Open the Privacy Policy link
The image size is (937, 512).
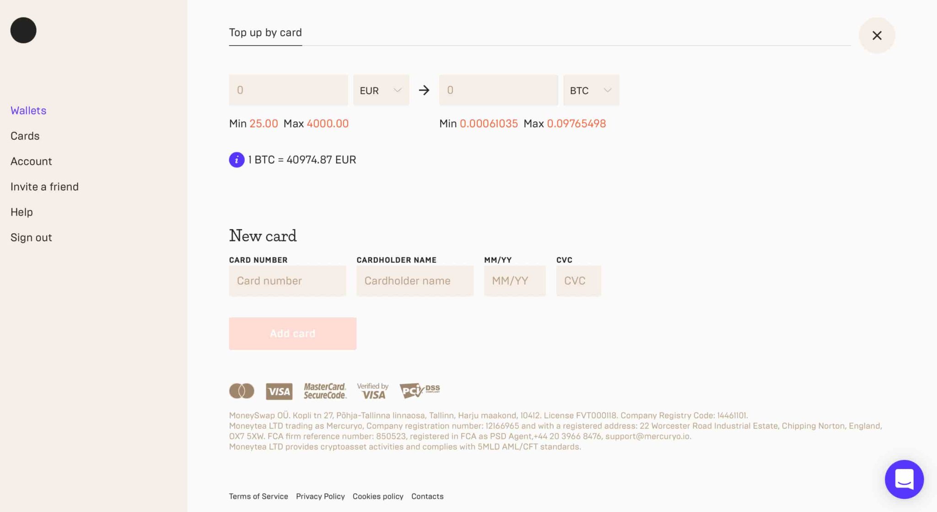click(320, 496)
